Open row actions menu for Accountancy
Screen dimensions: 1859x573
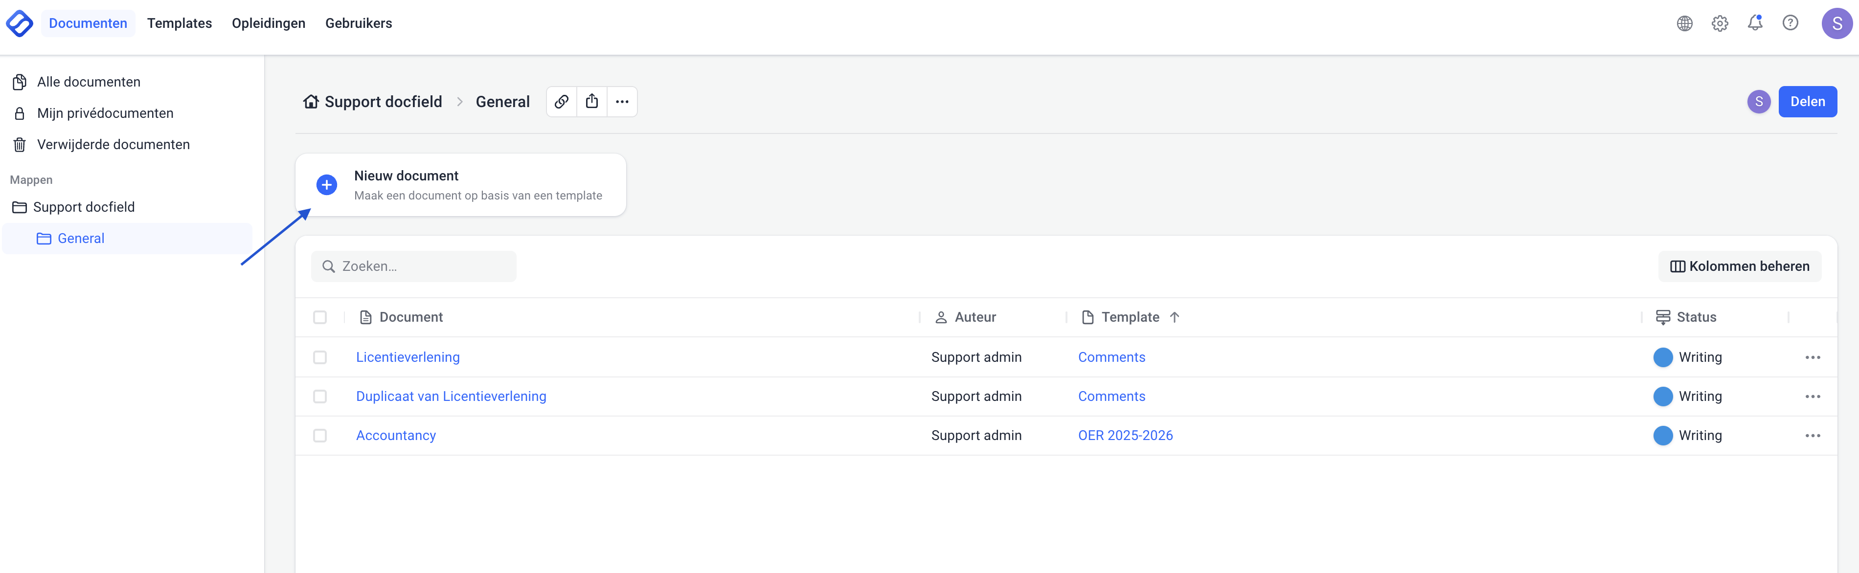click(1812, 435)
